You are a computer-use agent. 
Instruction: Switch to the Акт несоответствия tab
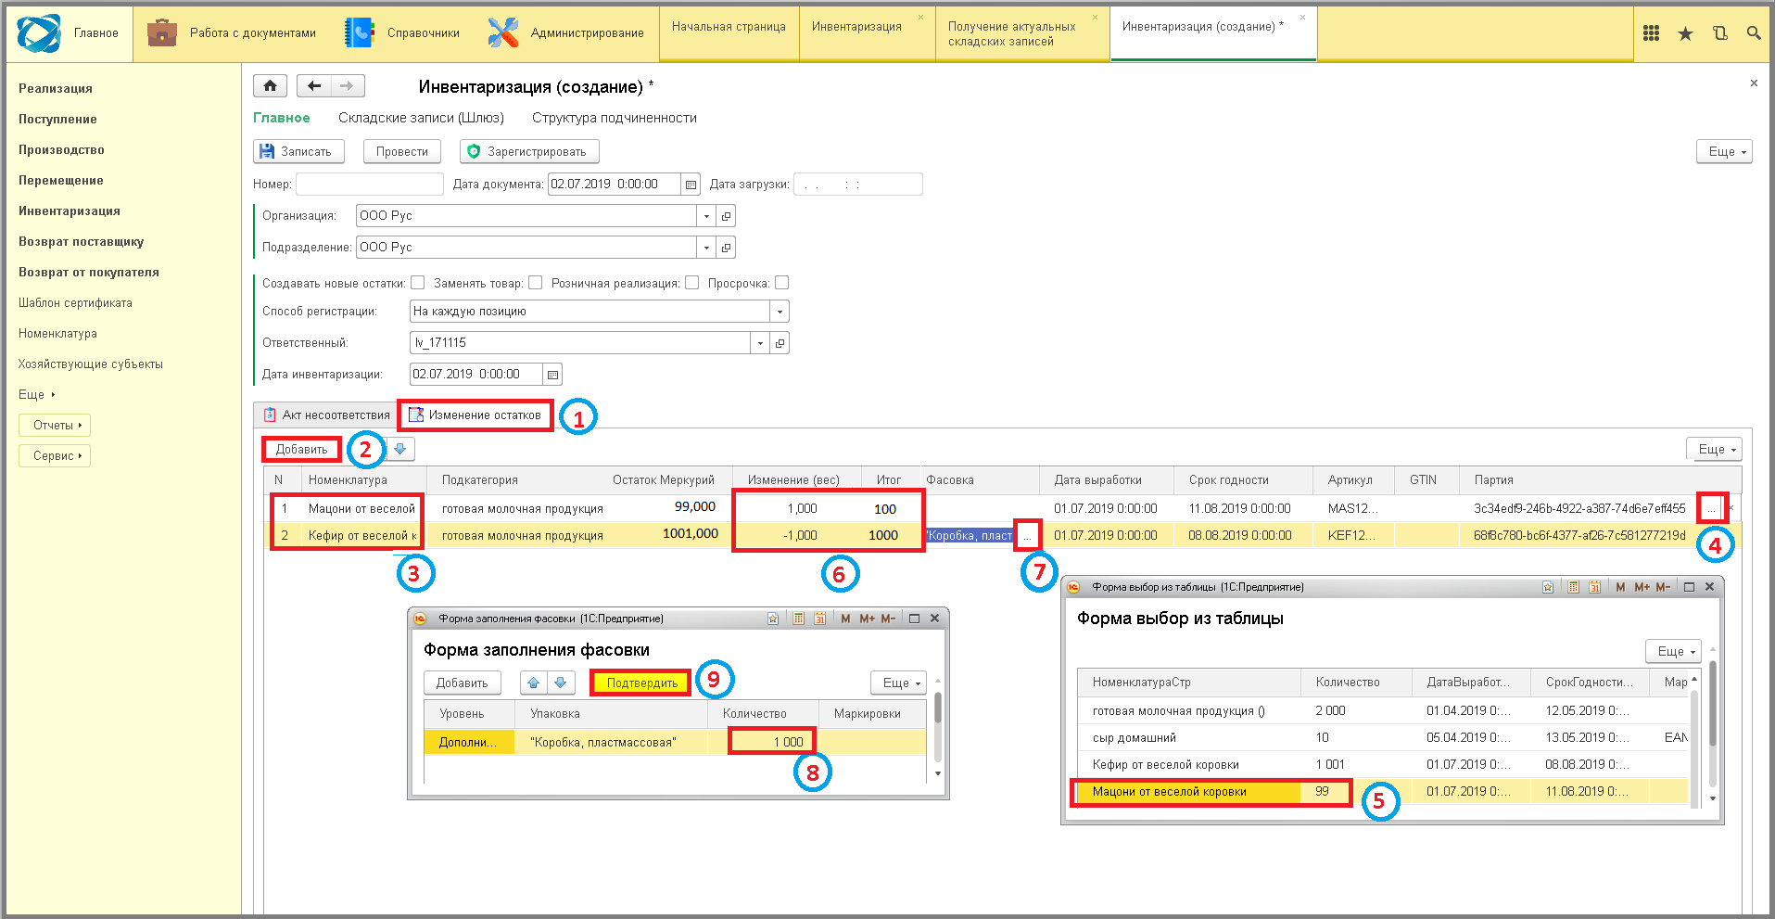326,415
